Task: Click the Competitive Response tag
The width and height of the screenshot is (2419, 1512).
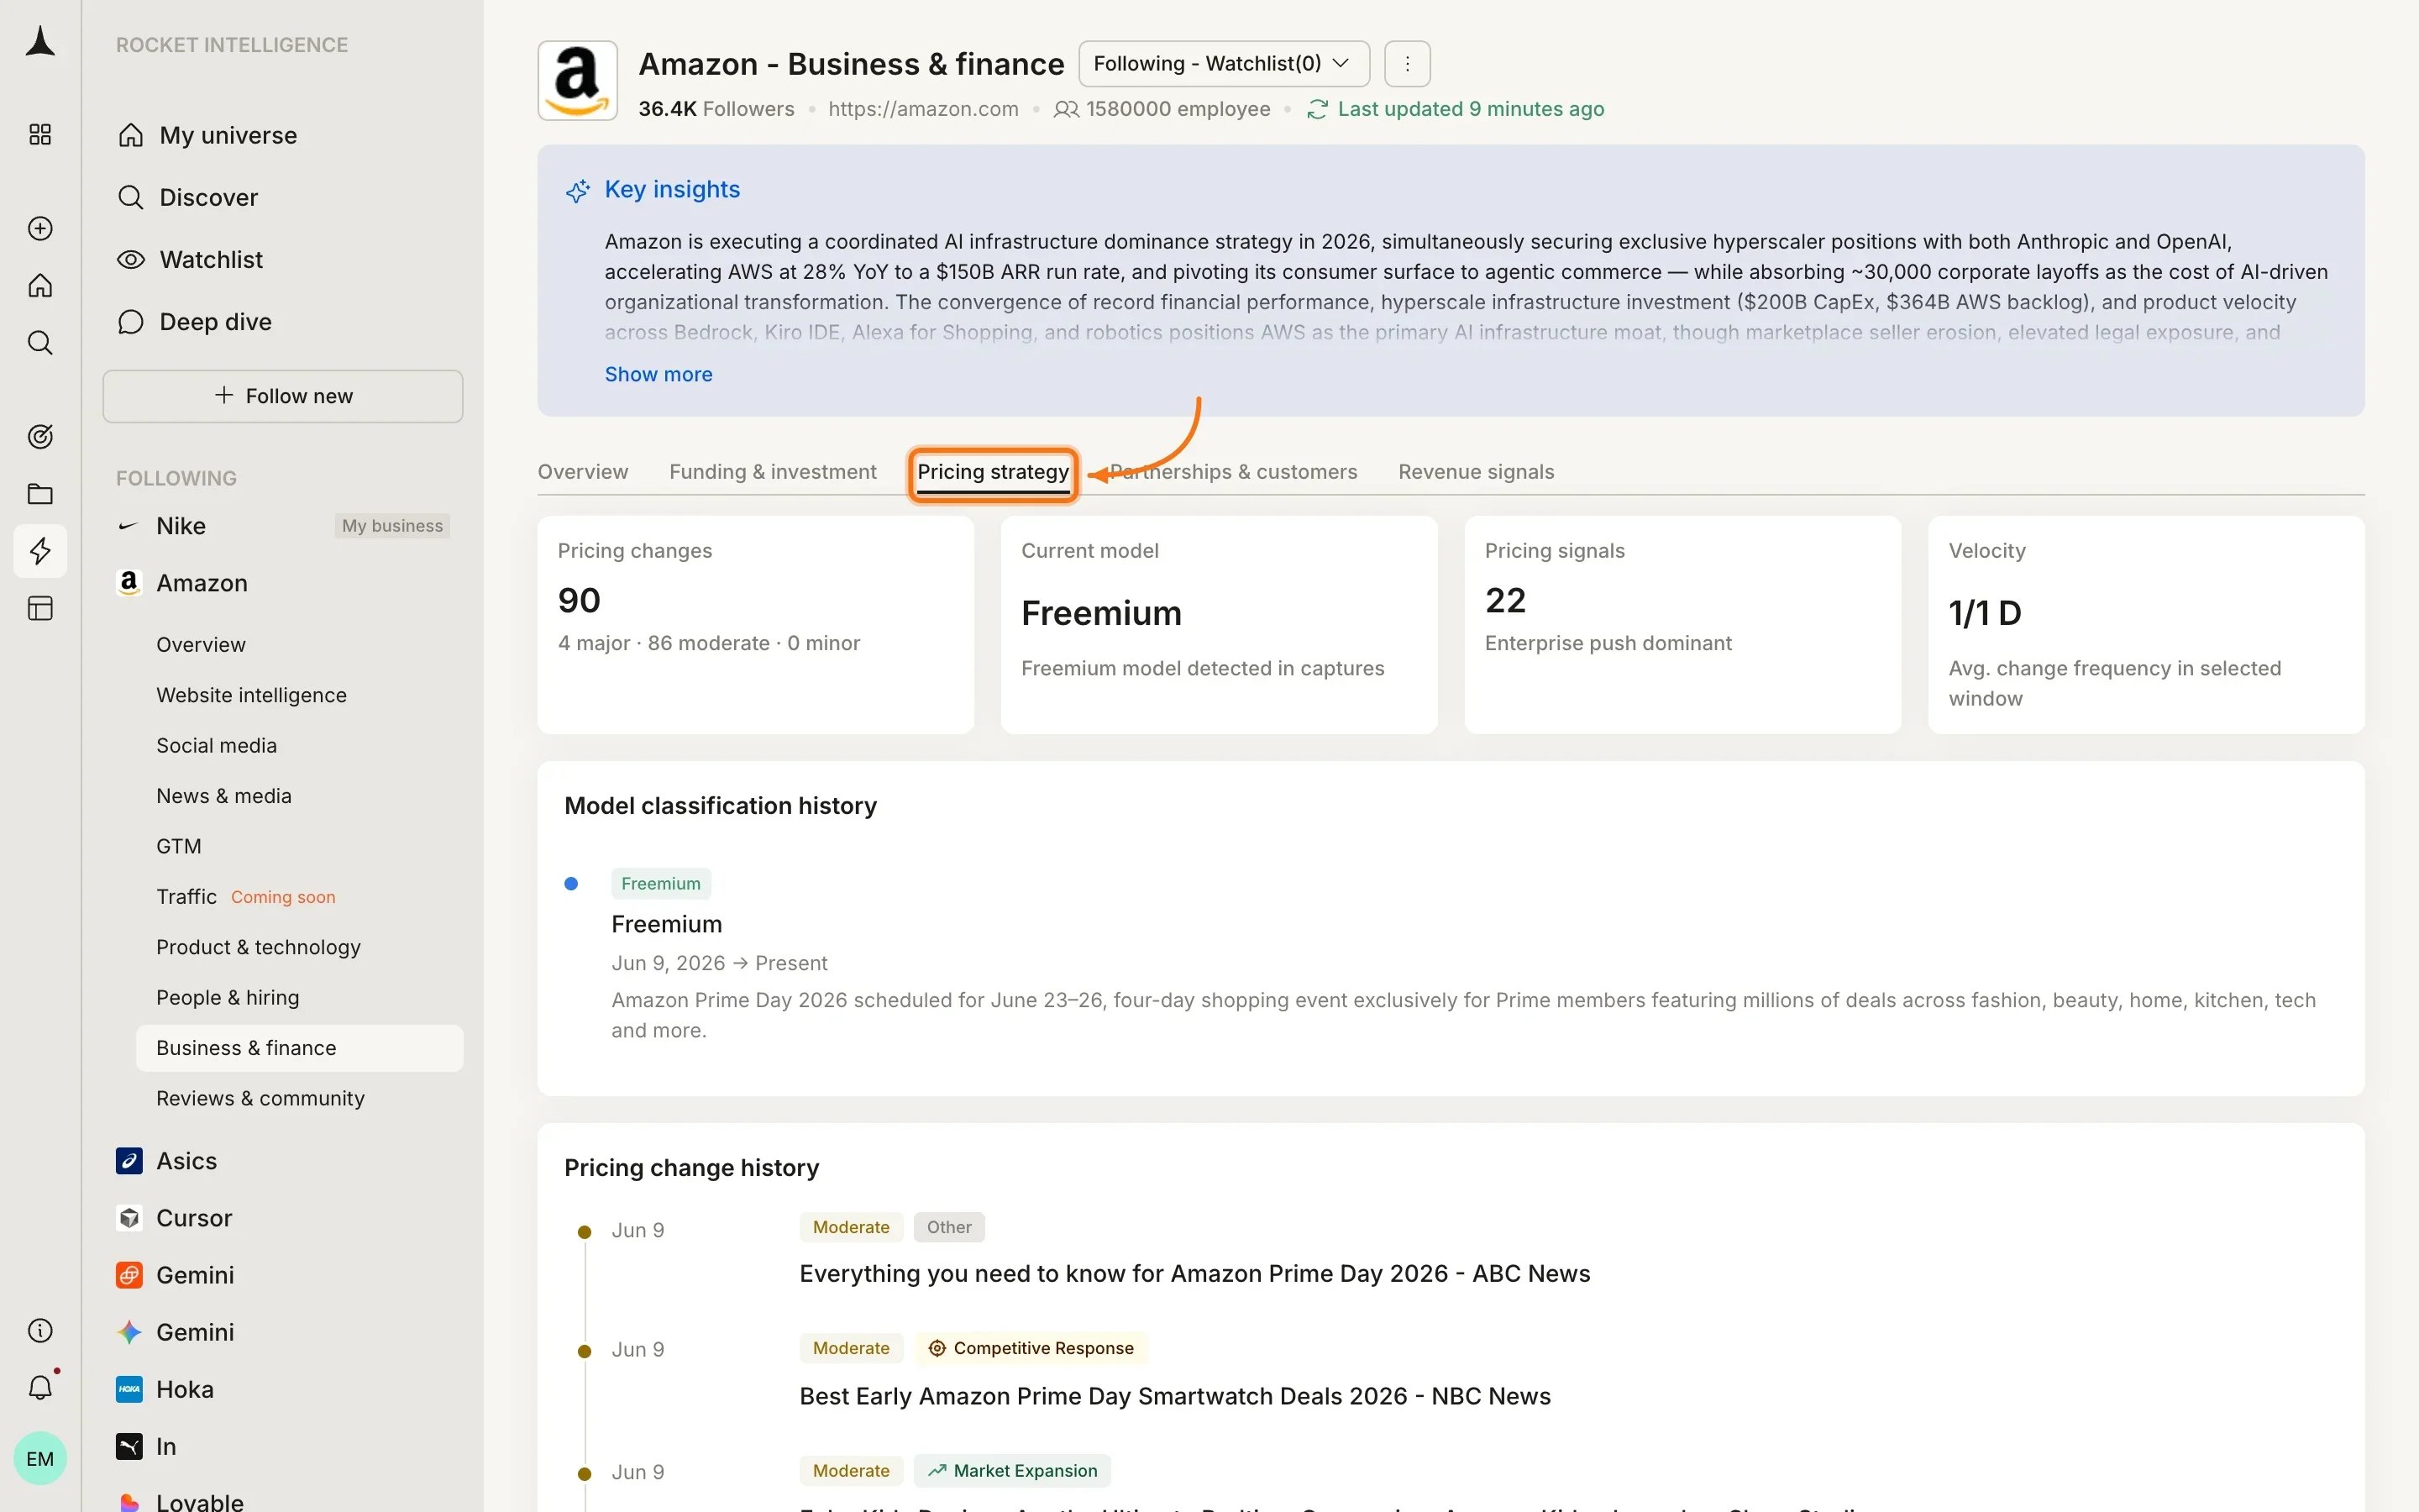Action: pyautogui.click(x=1031, y=1348)
